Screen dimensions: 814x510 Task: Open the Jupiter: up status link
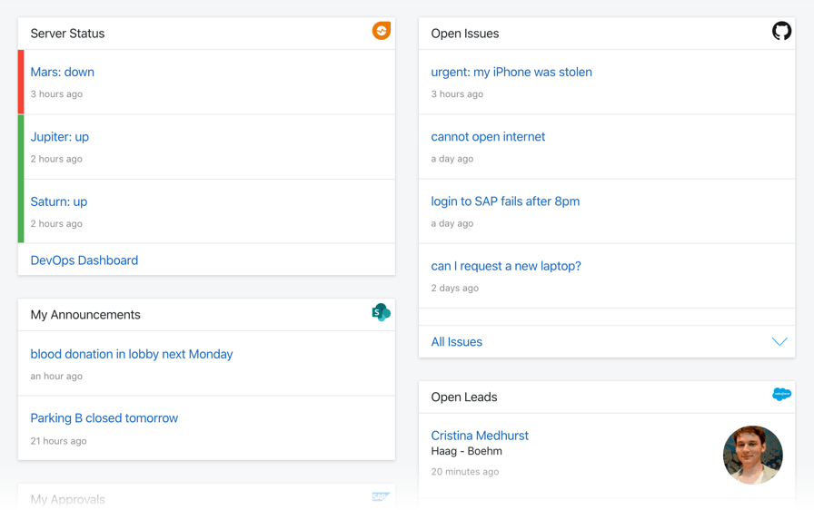60,137
